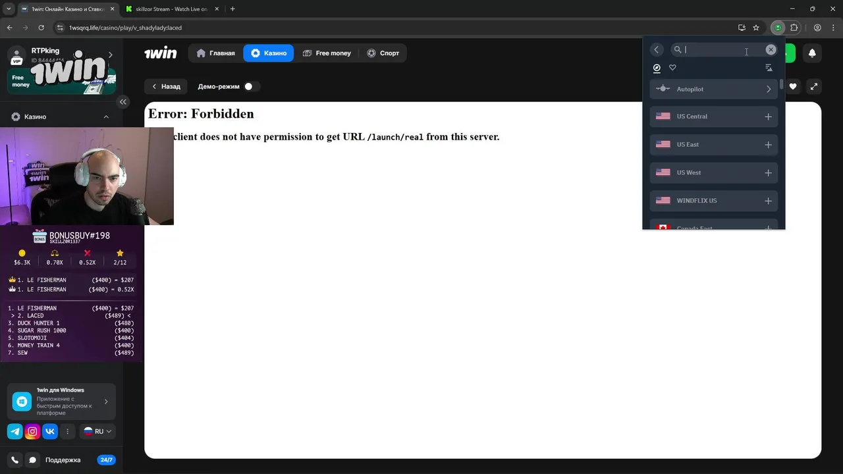Add game to favorites heart icon
Screen dimensions: 843x474
(793, 86)
